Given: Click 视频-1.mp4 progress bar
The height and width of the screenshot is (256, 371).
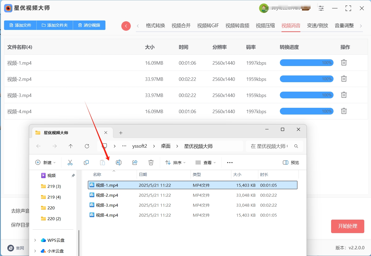Looking at the screenshot, I should (307, 63).
